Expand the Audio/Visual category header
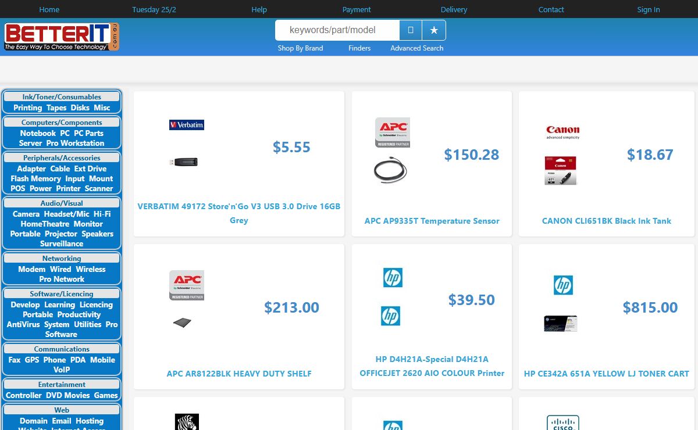The width and height of the screenshot is (698, 430). pyautogui.click(x=62, y=203)
